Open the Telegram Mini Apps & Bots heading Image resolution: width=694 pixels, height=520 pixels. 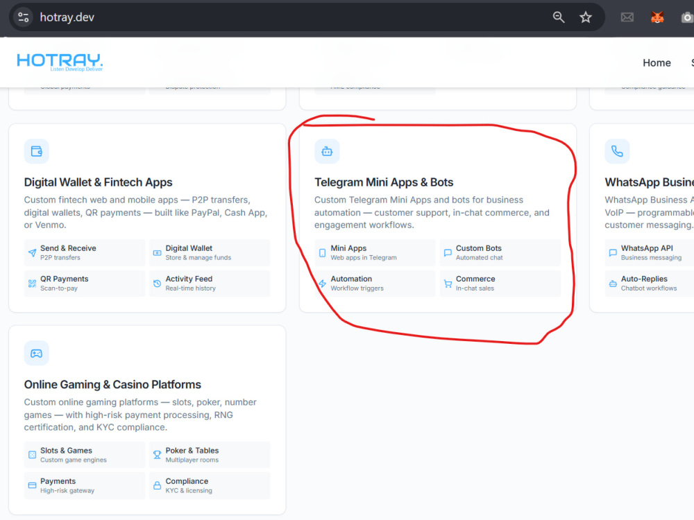[x=384, y=182]
